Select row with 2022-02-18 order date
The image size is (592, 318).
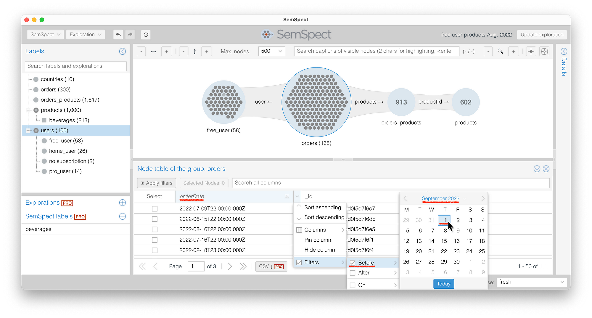pos(155,250)
